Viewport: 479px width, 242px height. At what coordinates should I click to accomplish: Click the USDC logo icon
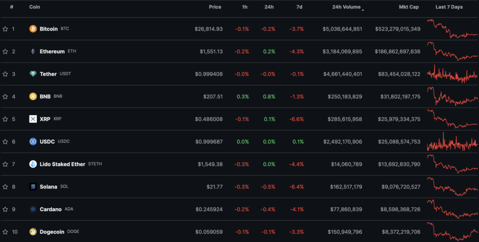33,141
